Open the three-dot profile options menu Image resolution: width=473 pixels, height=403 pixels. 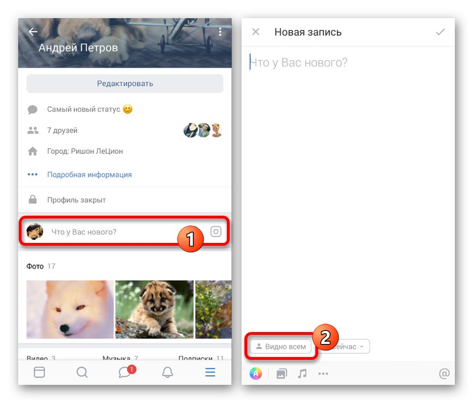[220, 31]
